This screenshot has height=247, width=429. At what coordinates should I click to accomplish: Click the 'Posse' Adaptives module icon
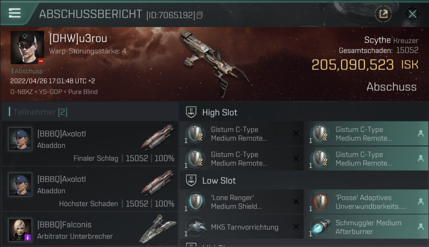click(x=320, y=202)
